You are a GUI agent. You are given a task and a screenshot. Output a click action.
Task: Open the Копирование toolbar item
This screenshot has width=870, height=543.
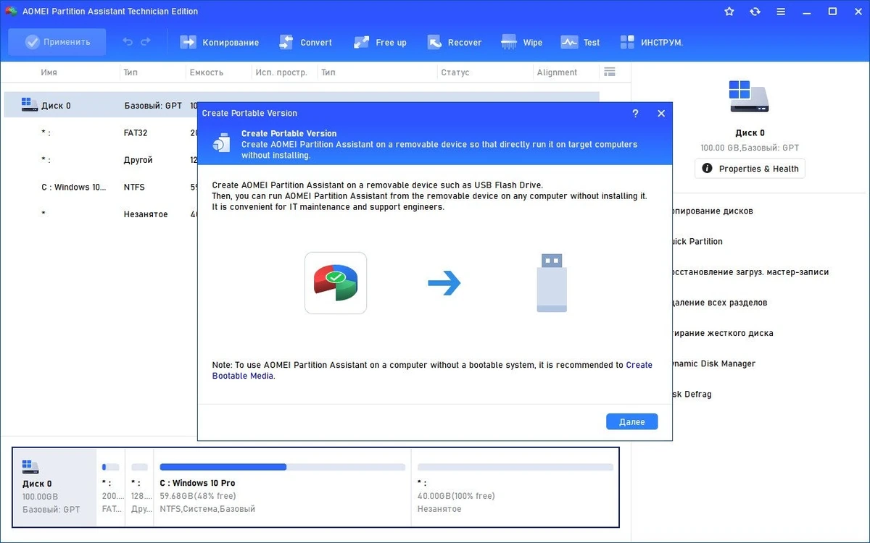click(x=220, y=42)
